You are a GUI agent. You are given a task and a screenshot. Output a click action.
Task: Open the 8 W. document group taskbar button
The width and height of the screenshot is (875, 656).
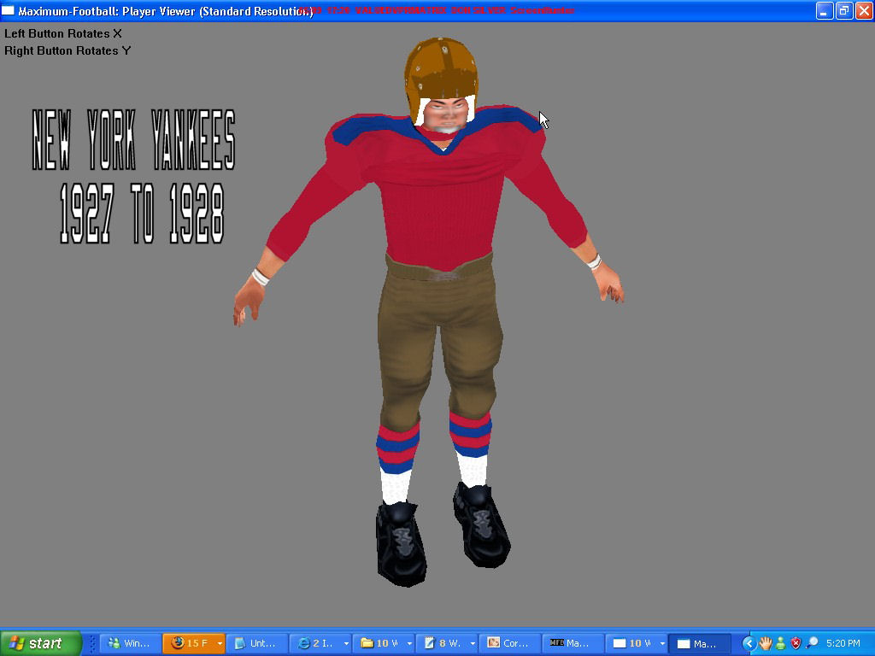442,643
